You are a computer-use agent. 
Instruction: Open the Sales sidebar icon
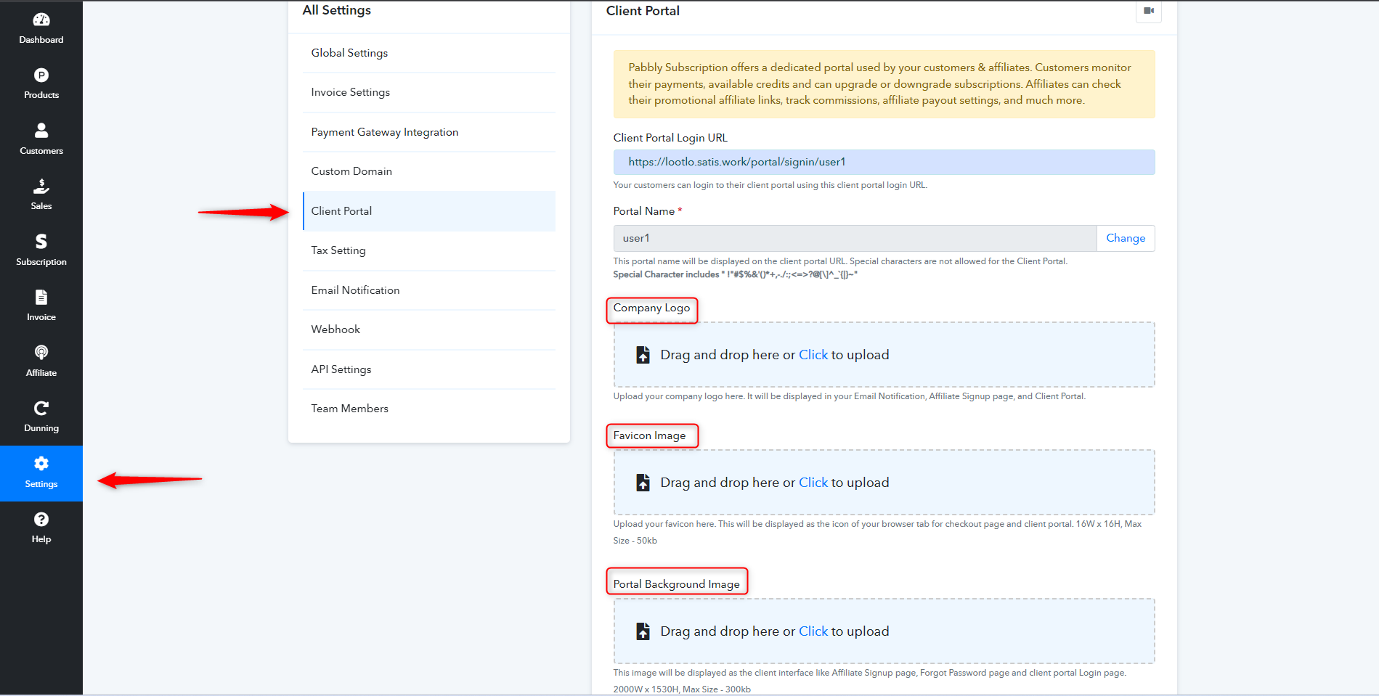tap(41, 186)
